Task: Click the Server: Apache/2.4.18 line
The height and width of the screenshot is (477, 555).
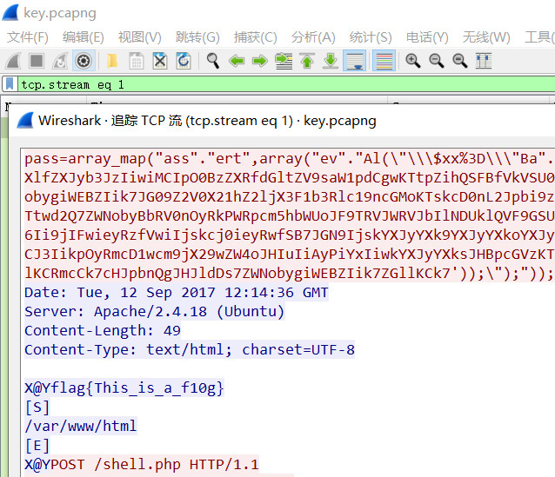Action: [154, 312]
